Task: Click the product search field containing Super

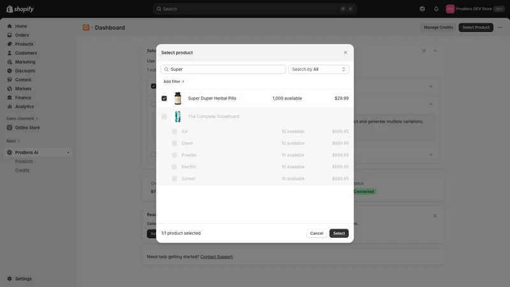Action: click(x=223, y=70)
